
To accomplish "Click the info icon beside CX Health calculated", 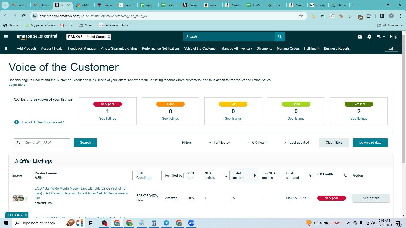I will 16,122.
